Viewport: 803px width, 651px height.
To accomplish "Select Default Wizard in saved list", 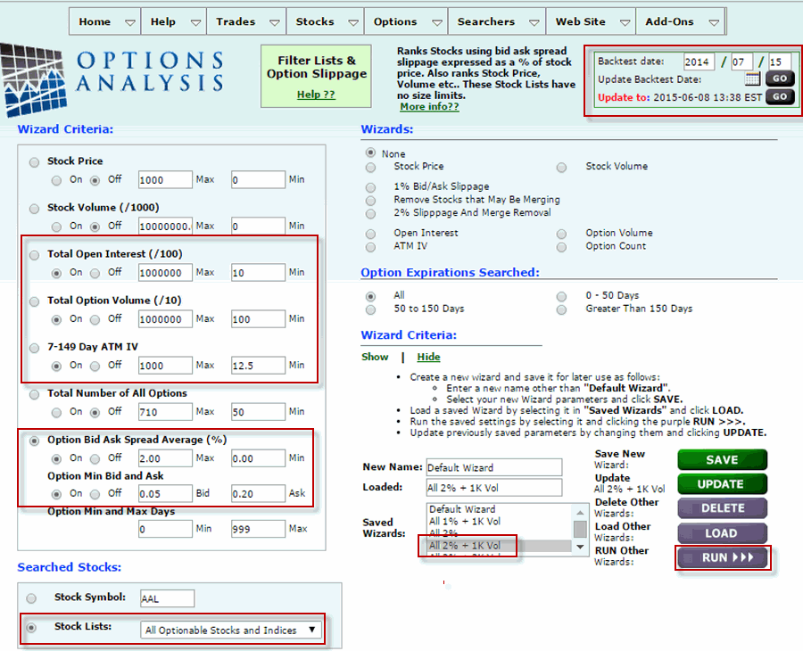I will tap(500, 509).
